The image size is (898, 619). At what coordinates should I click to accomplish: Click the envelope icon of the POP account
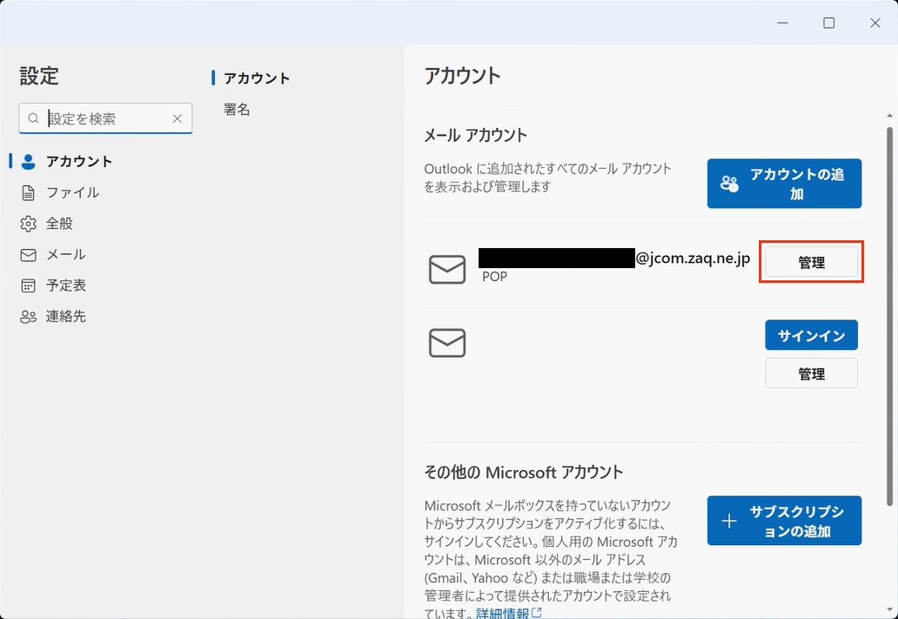click(447, 269)
